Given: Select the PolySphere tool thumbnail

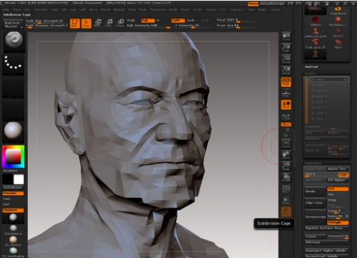Looking at the screenshot, I should [x=337, y=21].
